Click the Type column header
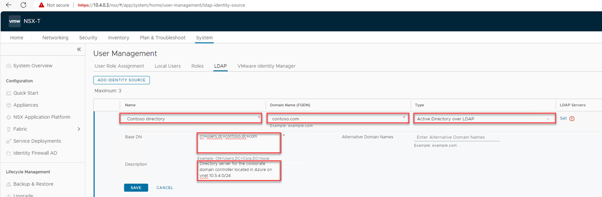 tap(420, 105)
